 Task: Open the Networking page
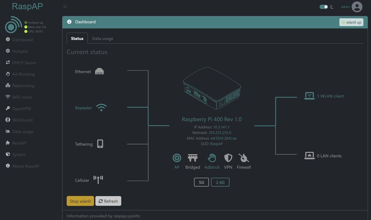click(20, 86)
